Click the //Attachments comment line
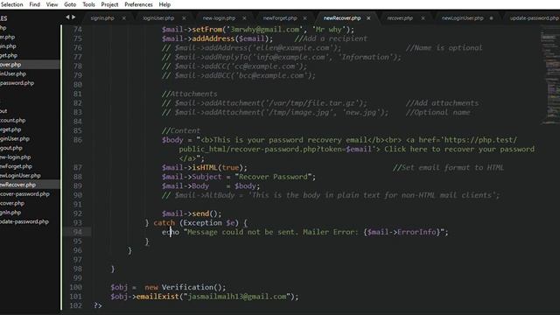The image size is (560, 315). [x=189, y=94]
